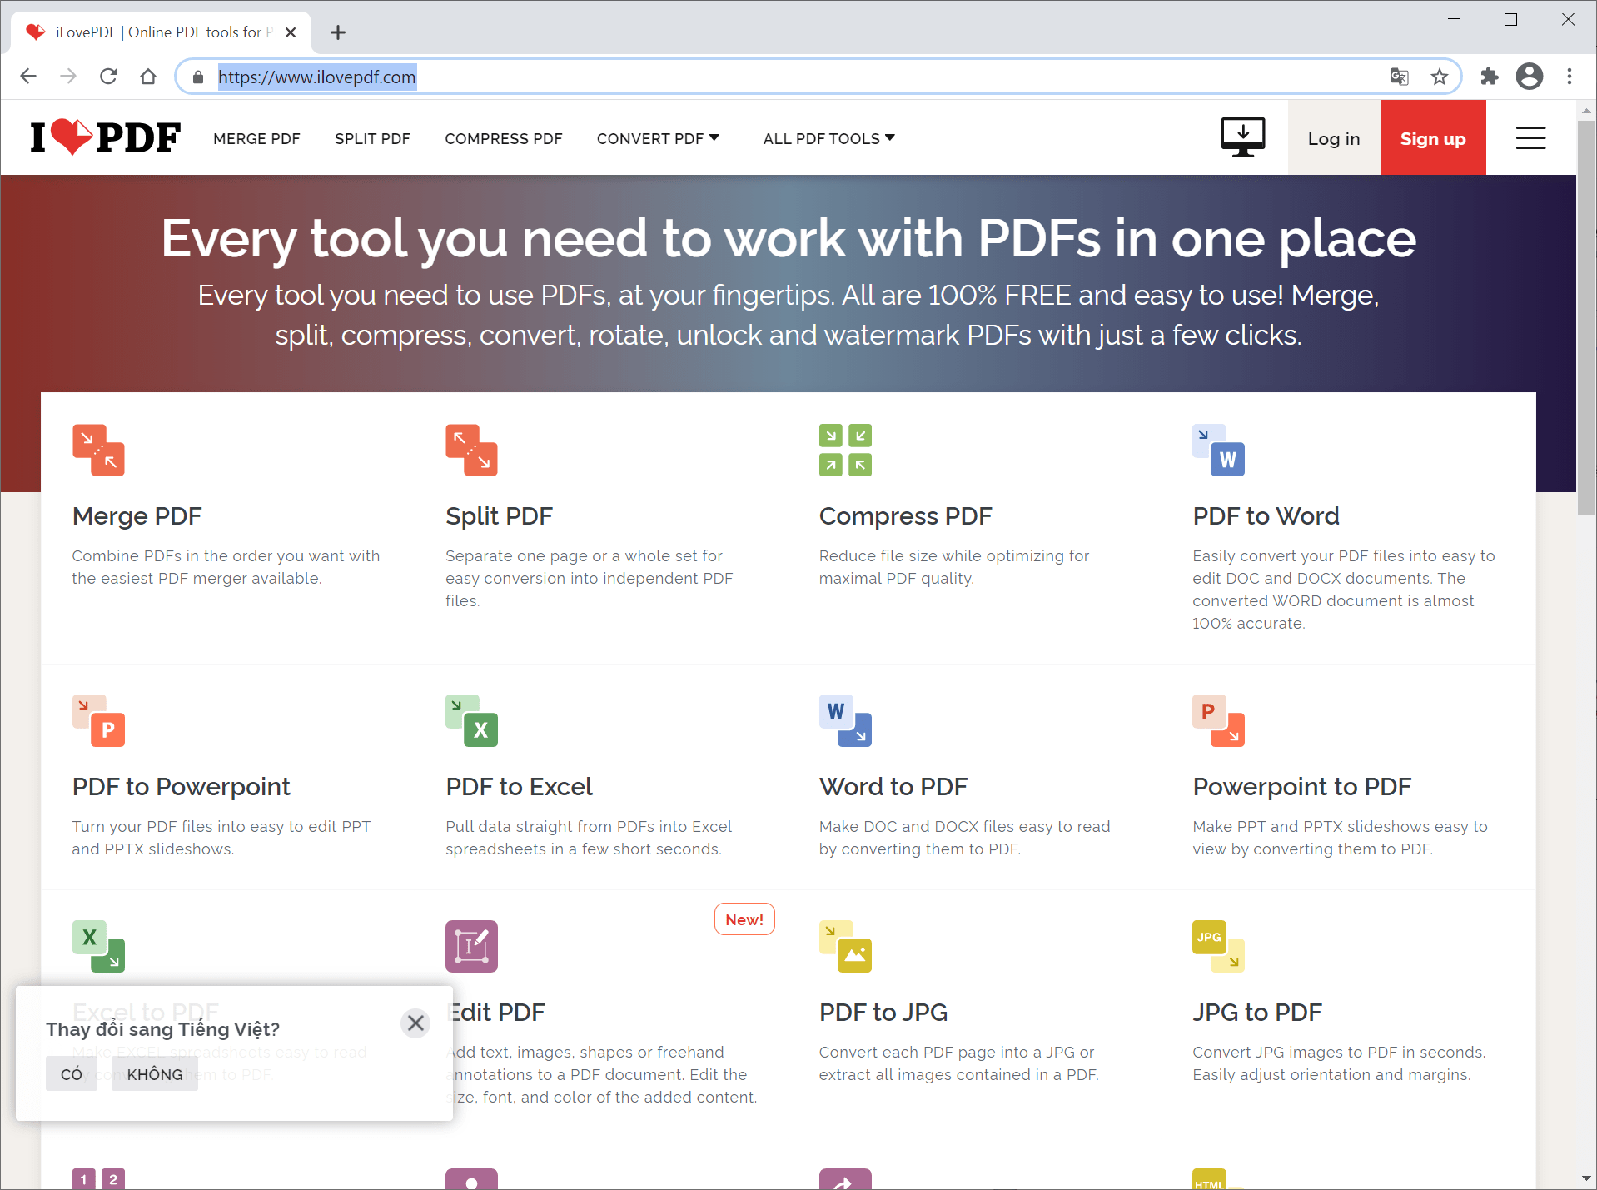Open the PDF to JPG heading link
1597x1190 pixels.
[x=883, y=1013]
